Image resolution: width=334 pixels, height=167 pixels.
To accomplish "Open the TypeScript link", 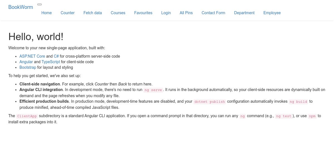I will pyautogui.click(x=51, y=62).
